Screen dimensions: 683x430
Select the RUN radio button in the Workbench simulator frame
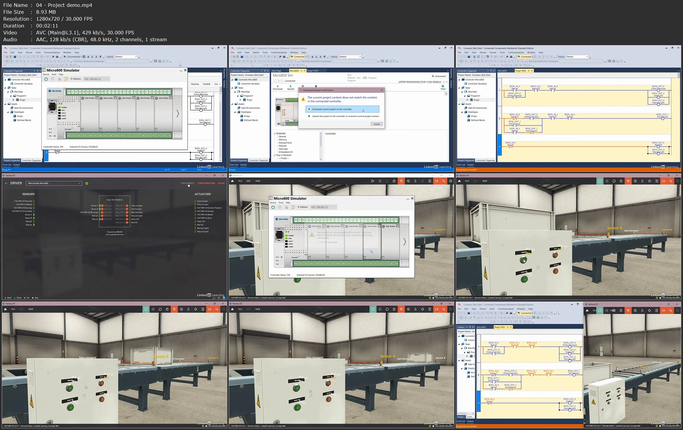coord(55,129)
